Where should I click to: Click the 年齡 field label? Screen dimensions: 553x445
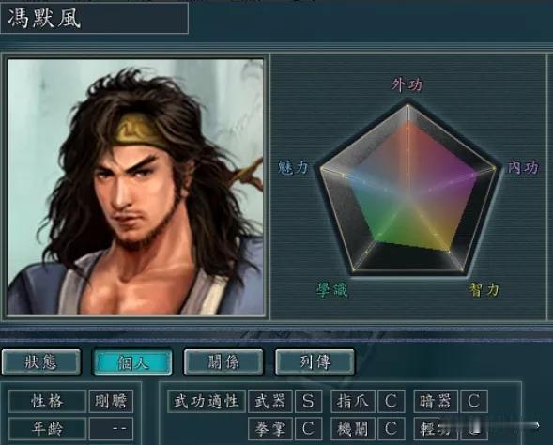tap(47, 429)
